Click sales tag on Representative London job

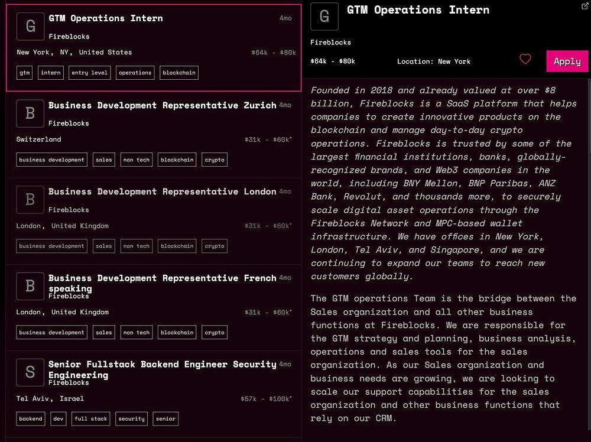click(103, 246)
